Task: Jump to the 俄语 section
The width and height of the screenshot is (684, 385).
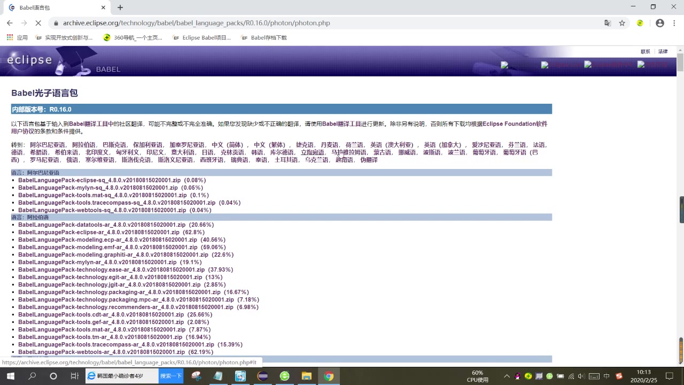Action: 72,160
